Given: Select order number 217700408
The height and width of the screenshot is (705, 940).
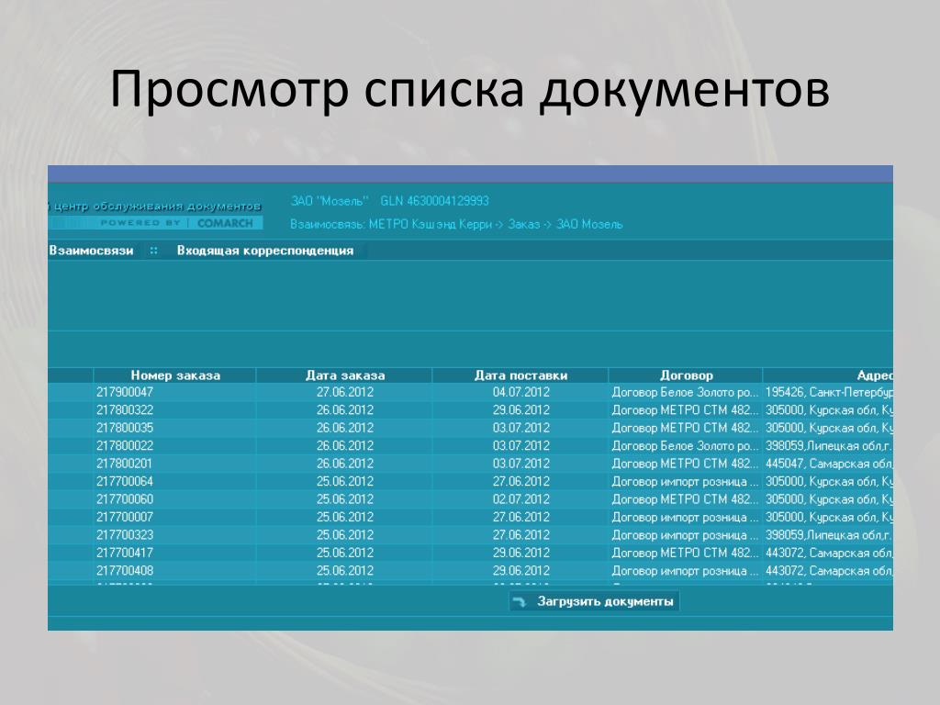Looking at the screenshot, I should tap(125, 571).
